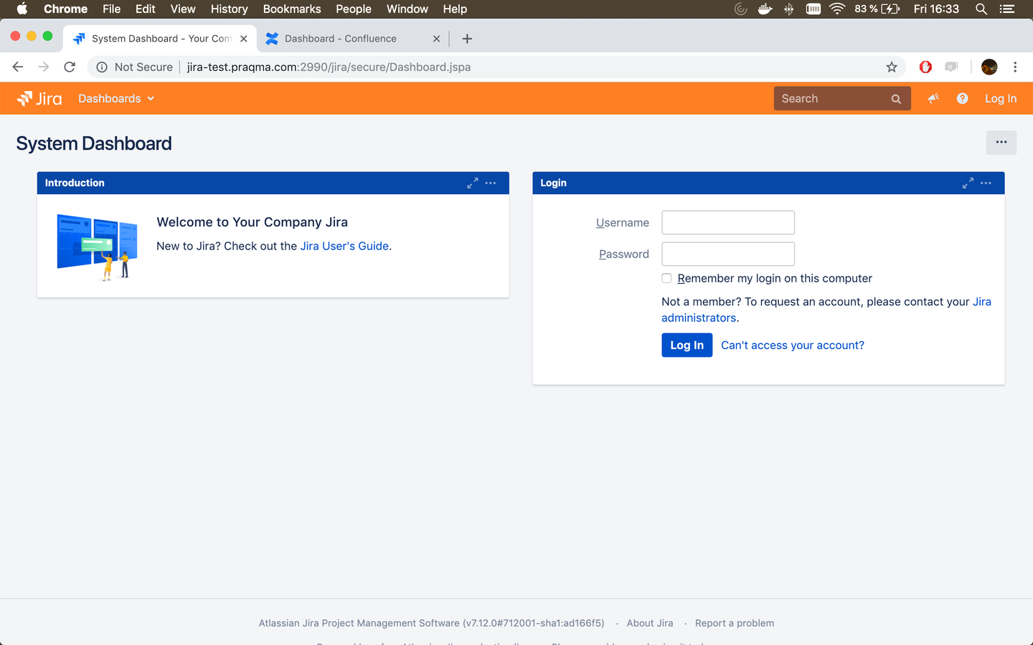
Task: Maximize the Introduction gadget
Action: [472, 183]
